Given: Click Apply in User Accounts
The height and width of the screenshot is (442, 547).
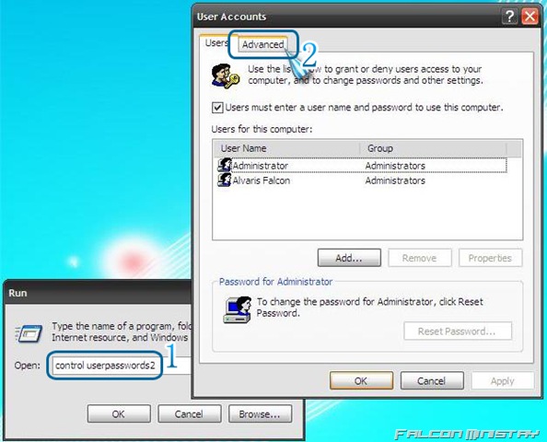Looking at the screenshot, I should point(503,380).
